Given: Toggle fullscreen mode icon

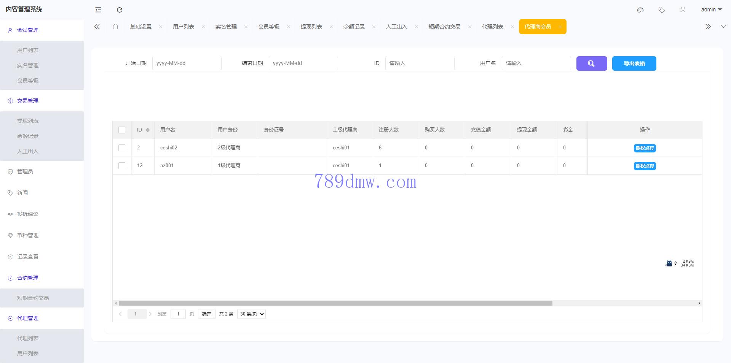Looking at the screenshot, I should point(683,10).
